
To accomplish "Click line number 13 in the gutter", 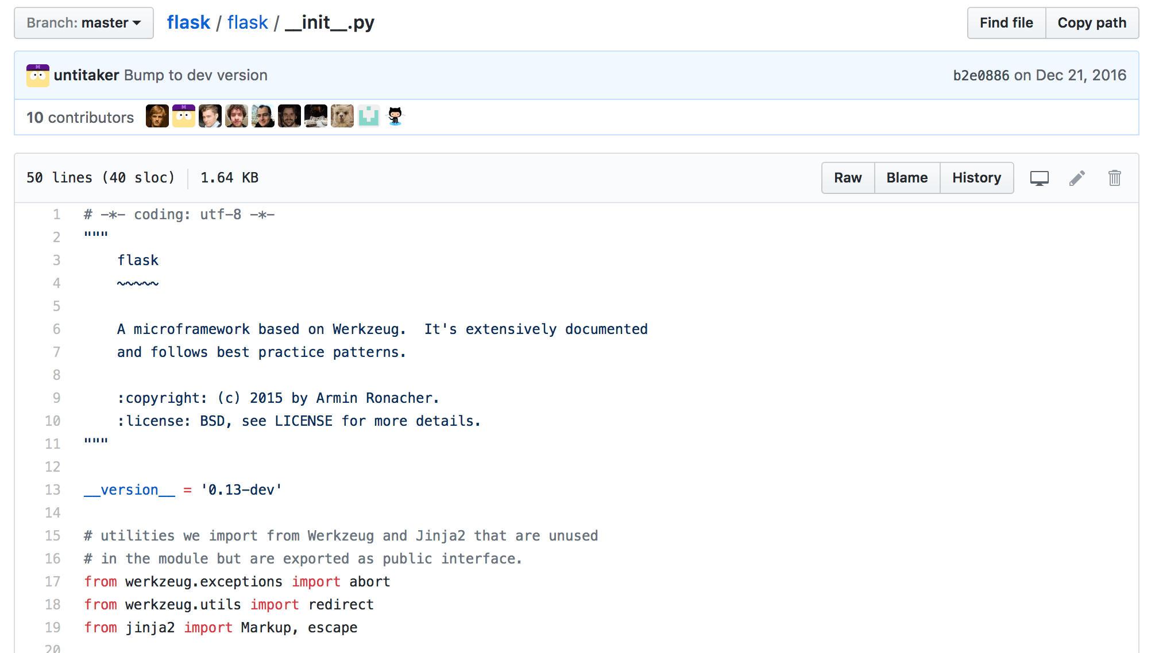I will 53,490.
